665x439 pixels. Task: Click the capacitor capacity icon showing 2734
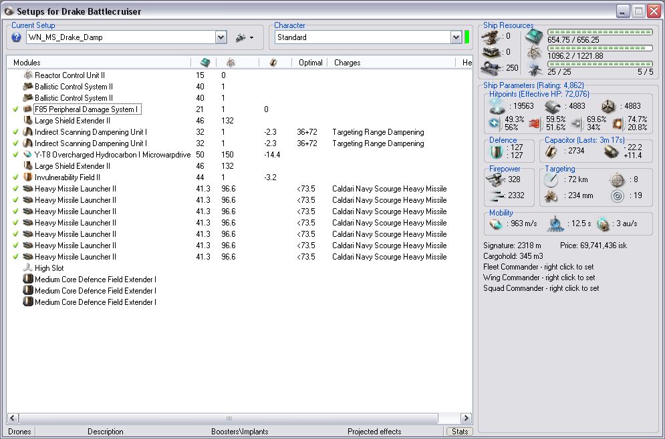point(551,151)
